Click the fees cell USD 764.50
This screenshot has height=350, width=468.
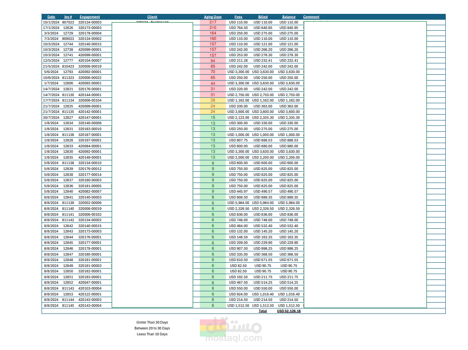[x=238, y=28]
